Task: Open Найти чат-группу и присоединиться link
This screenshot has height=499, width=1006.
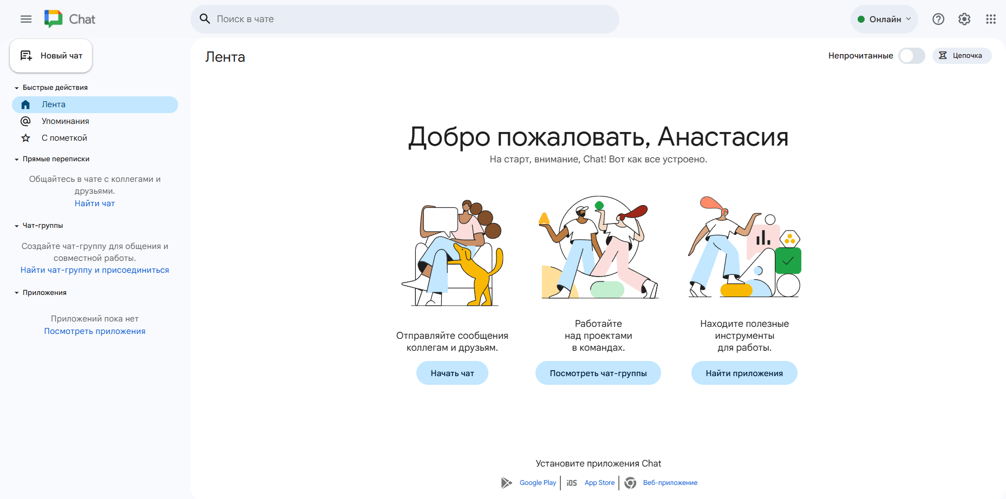Action: pyautogui.click(x=95, y=270)
